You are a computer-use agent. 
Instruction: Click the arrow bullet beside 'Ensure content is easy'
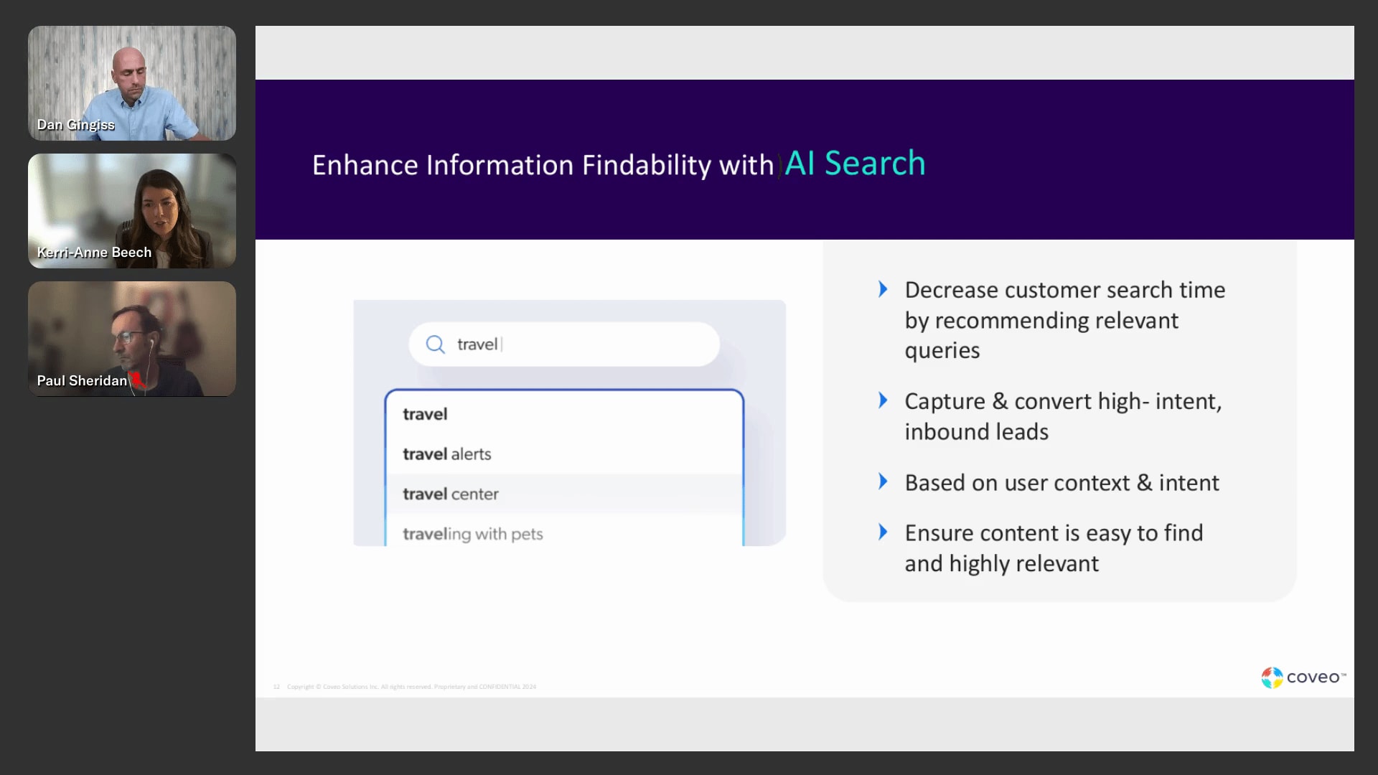pyautogui.click(x=883, y=532)
